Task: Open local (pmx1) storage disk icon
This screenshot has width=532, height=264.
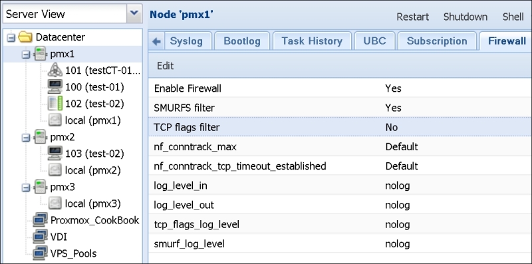Action: pos(55,120)
